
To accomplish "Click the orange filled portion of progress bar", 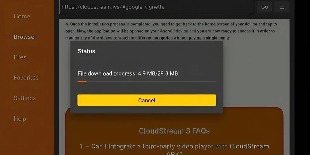I will 82,82.
